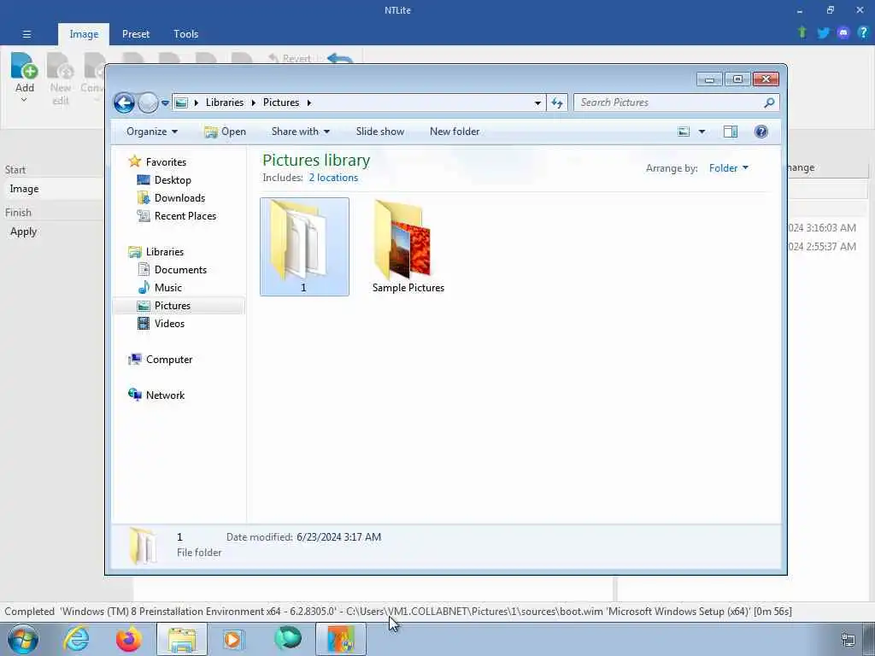The image size is (875, 656).
Task: Open Windows Media Player from taskbar
Action: [x=234, y=639]
